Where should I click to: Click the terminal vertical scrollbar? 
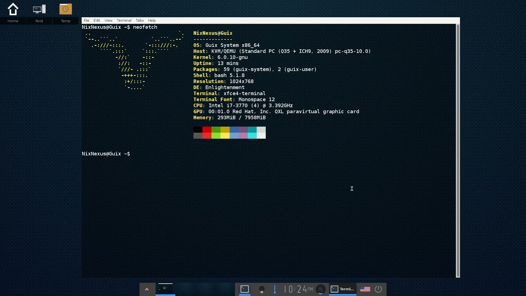(458, 151)
